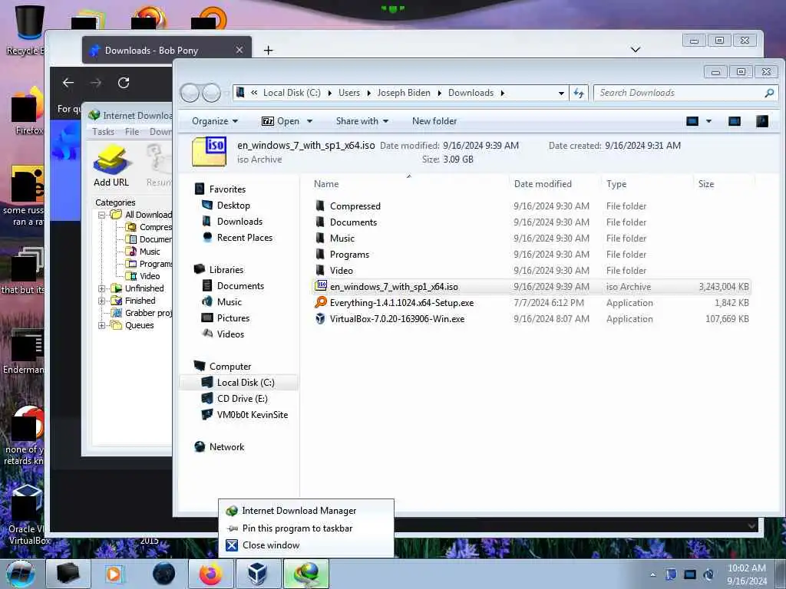Open Windows Start orb
Viewport: 786px width, 589px height.
tap(20, 574)
